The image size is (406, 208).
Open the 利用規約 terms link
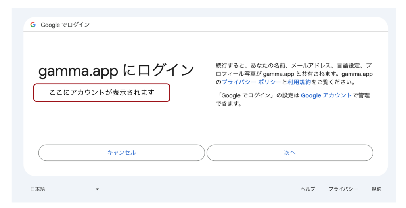(299, 82)
